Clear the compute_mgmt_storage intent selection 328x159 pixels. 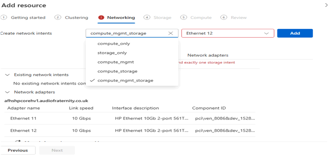171,33
